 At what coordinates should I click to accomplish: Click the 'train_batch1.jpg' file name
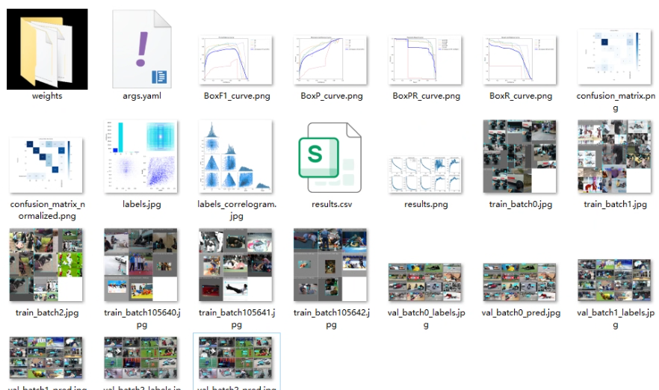pyautogui.click(x=616, y=204)
